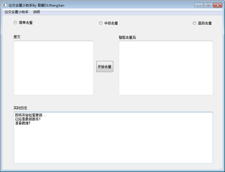Click the 智能去重后 label

click(x=127, y=38)
